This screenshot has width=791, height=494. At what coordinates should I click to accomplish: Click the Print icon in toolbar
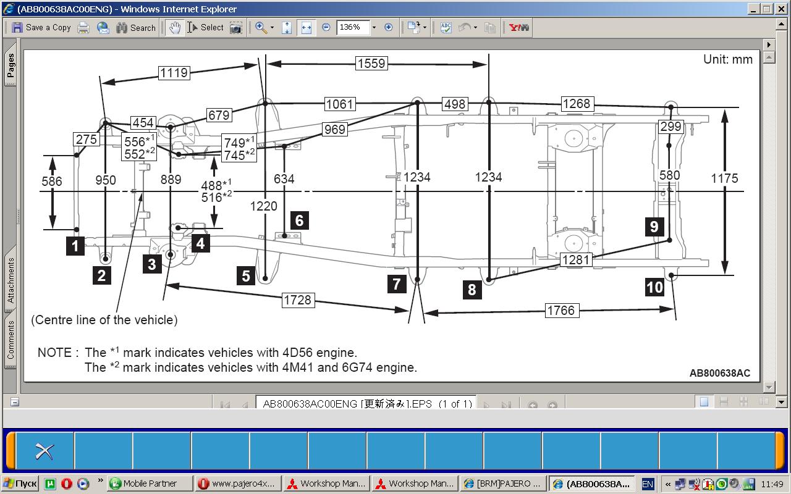click(83, 27)
